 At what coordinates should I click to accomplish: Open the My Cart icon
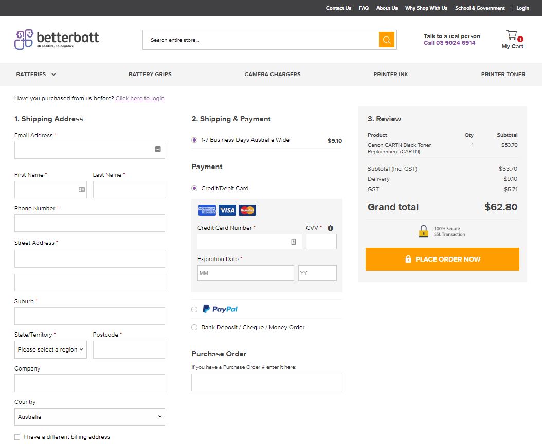(x=512, y=35)
